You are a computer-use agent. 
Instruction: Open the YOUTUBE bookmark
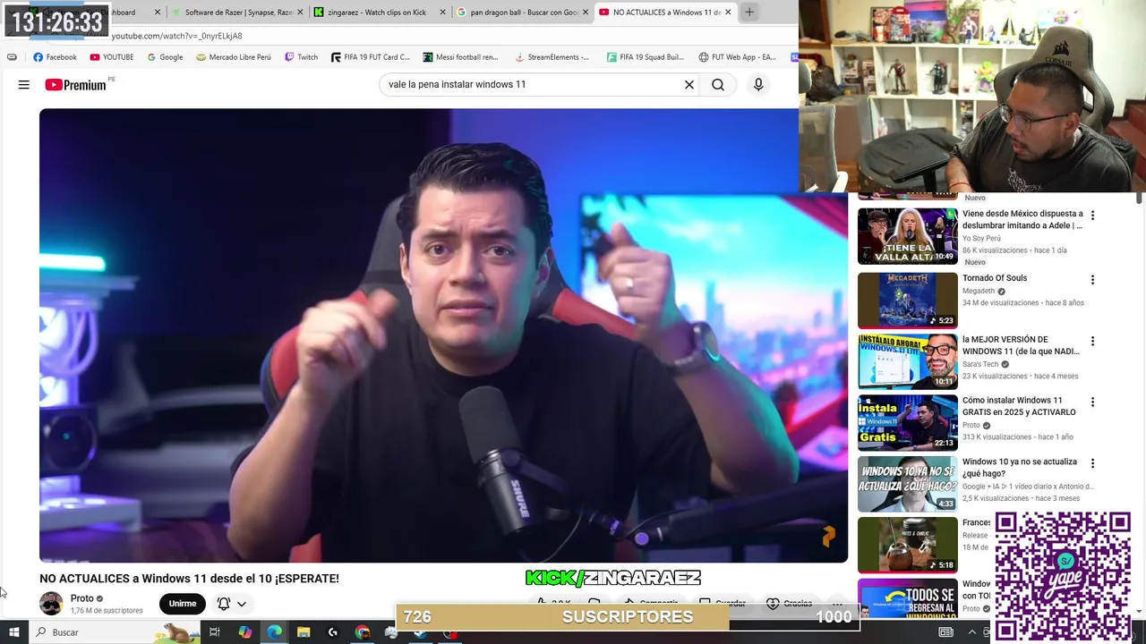112,57
